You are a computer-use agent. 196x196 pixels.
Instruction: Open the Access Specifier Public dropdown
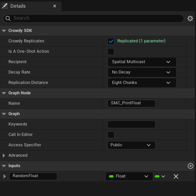131,145
